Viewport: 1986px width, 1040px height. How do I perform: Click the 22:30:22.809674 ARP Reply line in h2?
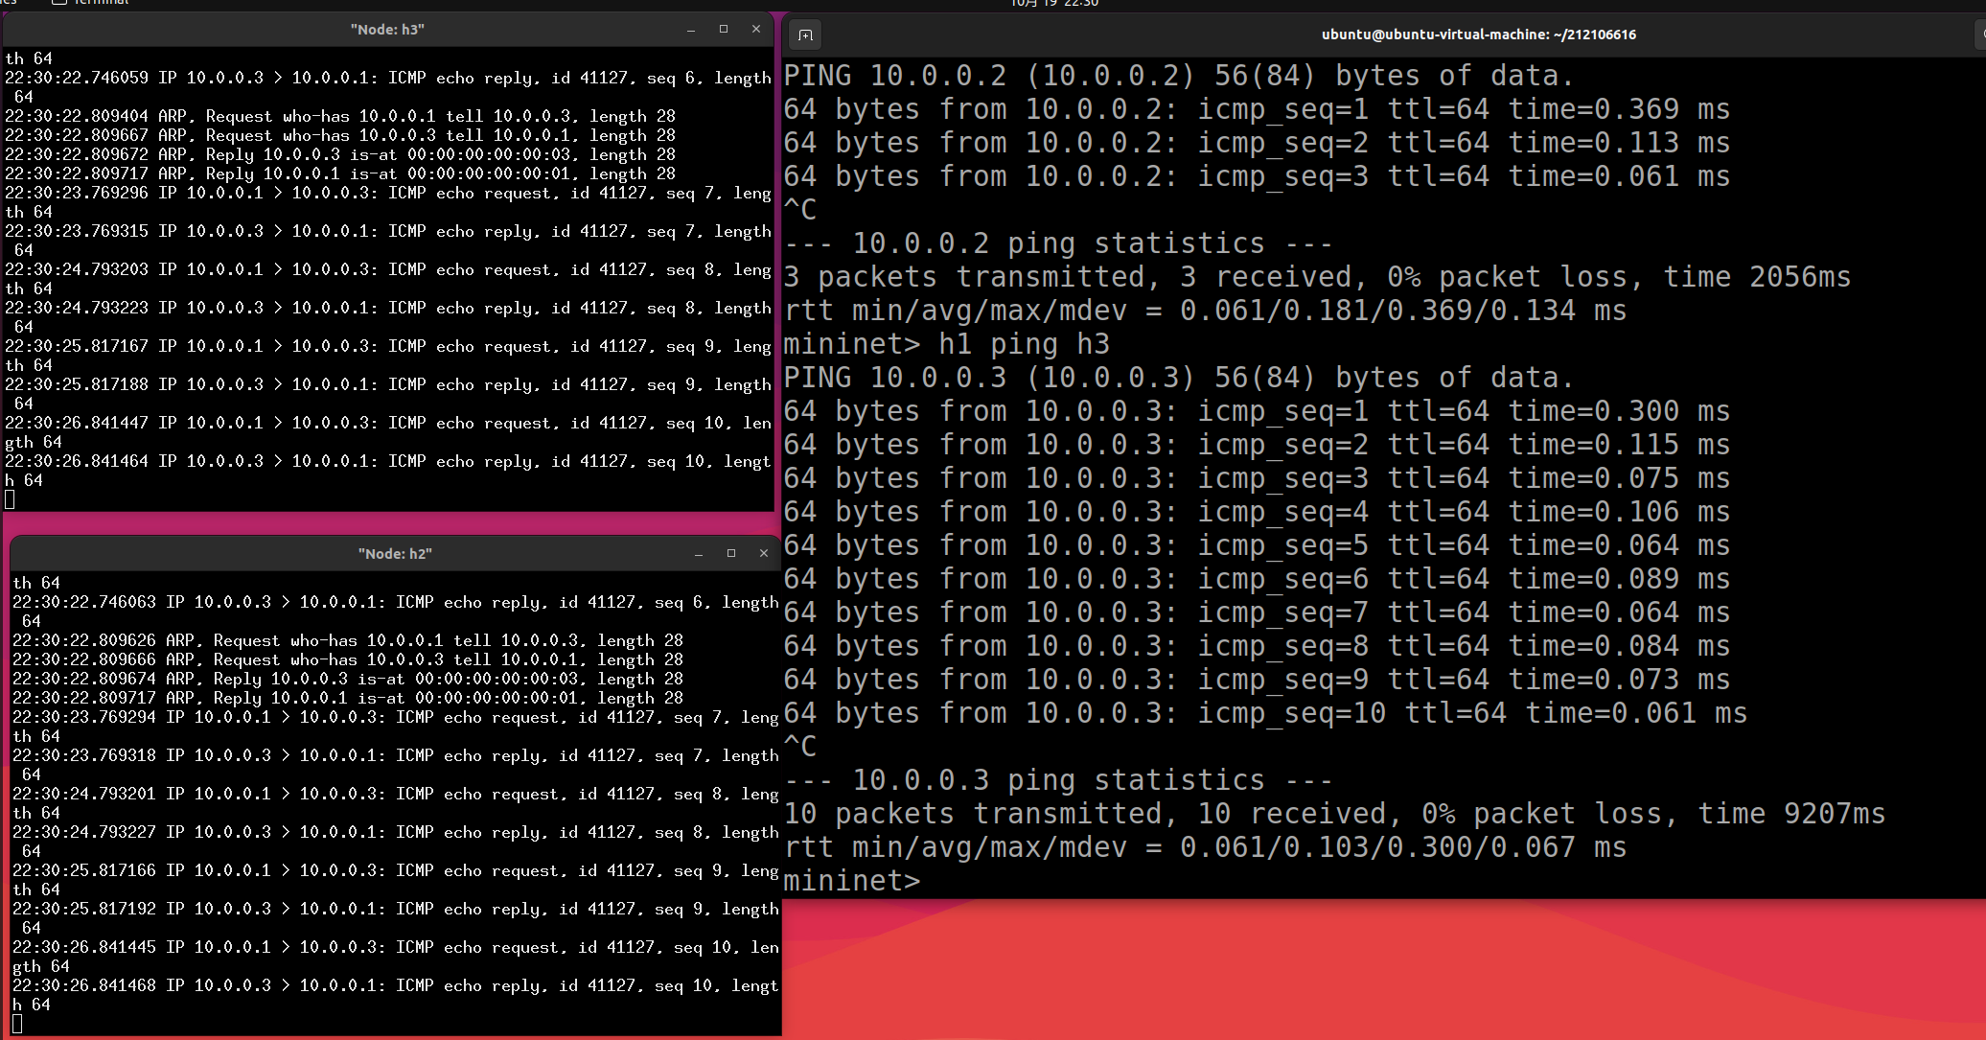[x=348, y=679]
